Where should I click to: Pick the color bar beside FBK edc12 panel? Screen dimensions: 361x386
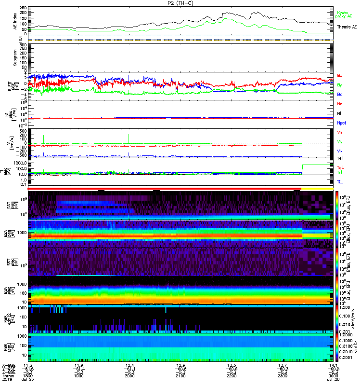(x=337, y=318)
